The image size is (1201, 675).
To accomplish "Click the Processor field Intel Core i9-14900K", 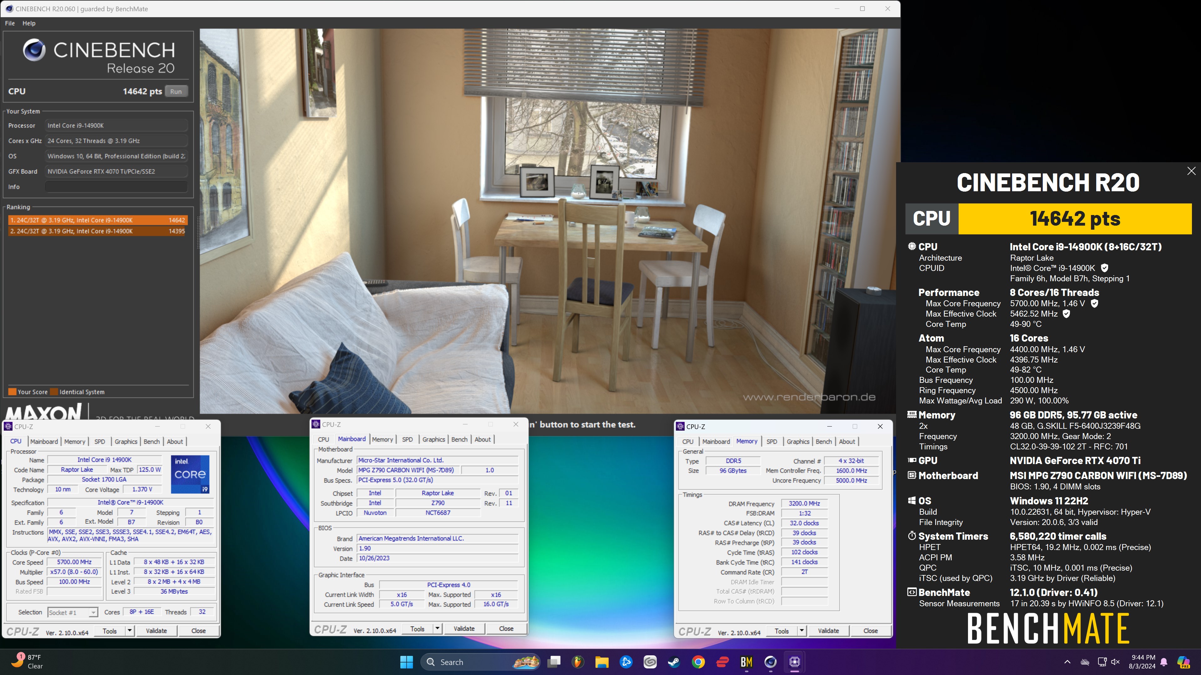I will point(116,125).
